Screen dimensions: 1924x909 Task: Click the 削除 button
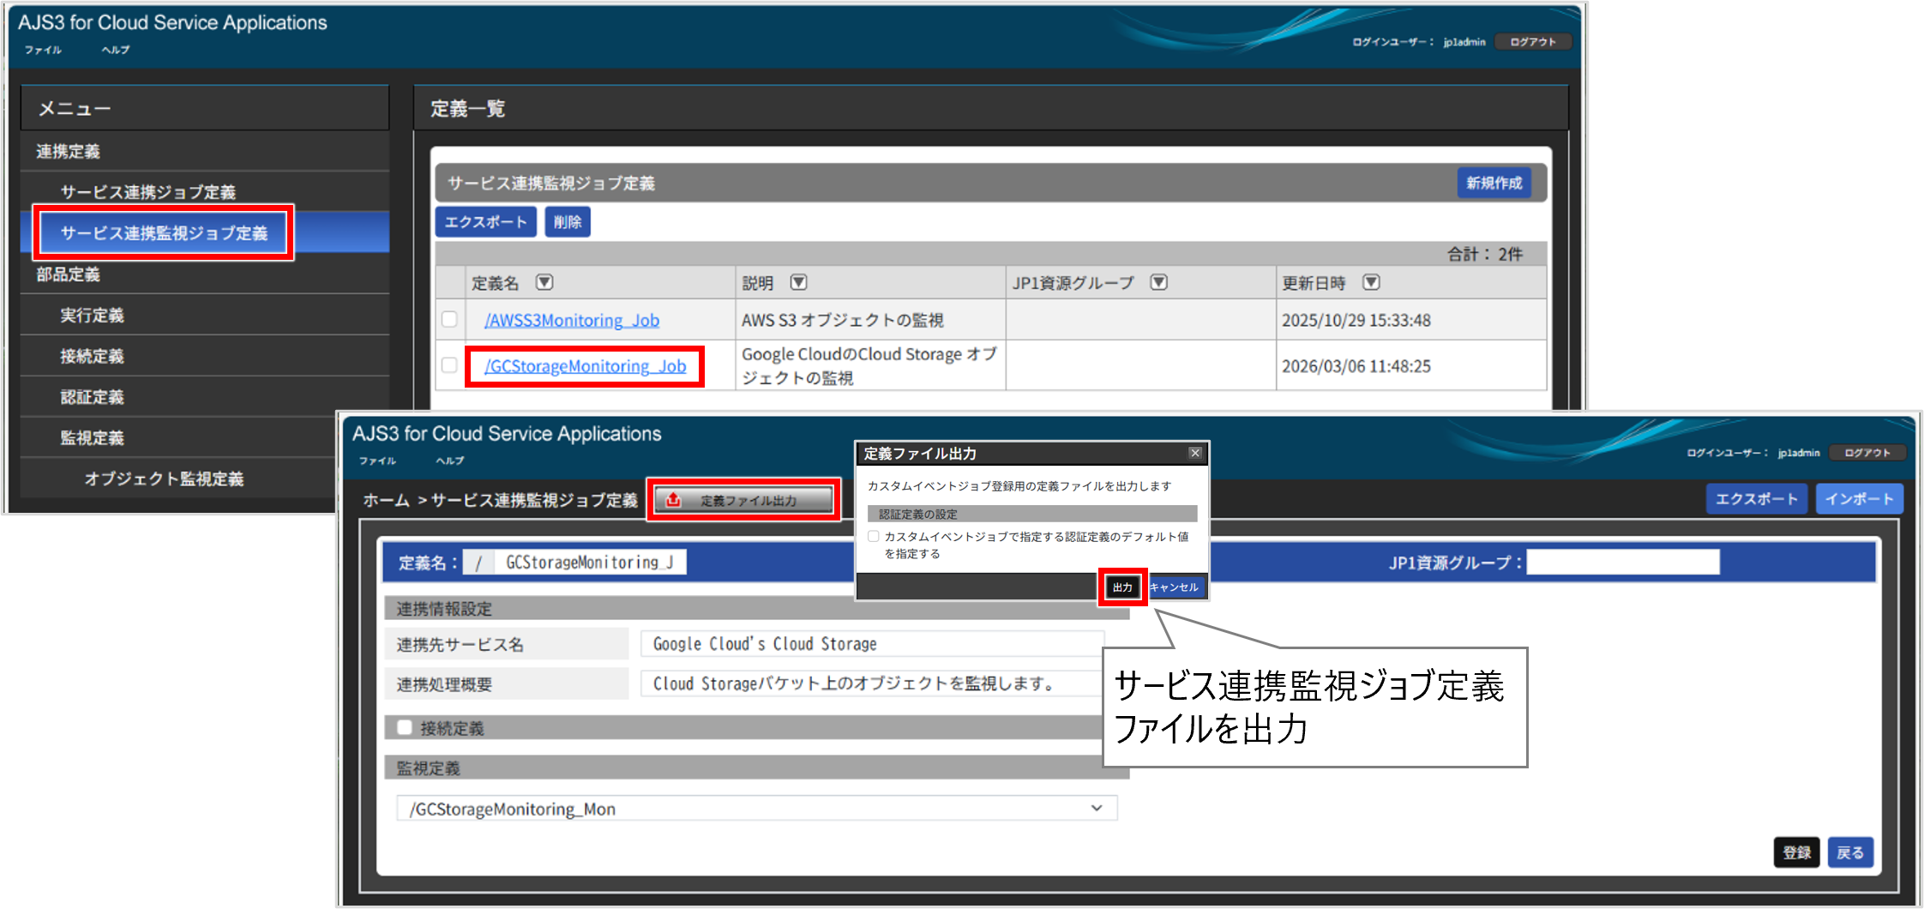(568, 221)
